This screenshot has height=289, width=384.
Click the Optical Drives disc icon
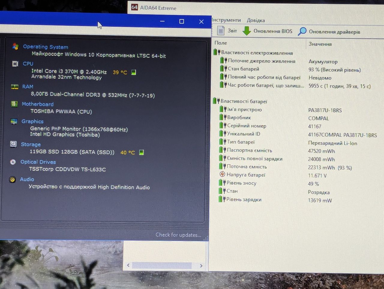coord(13,162)
